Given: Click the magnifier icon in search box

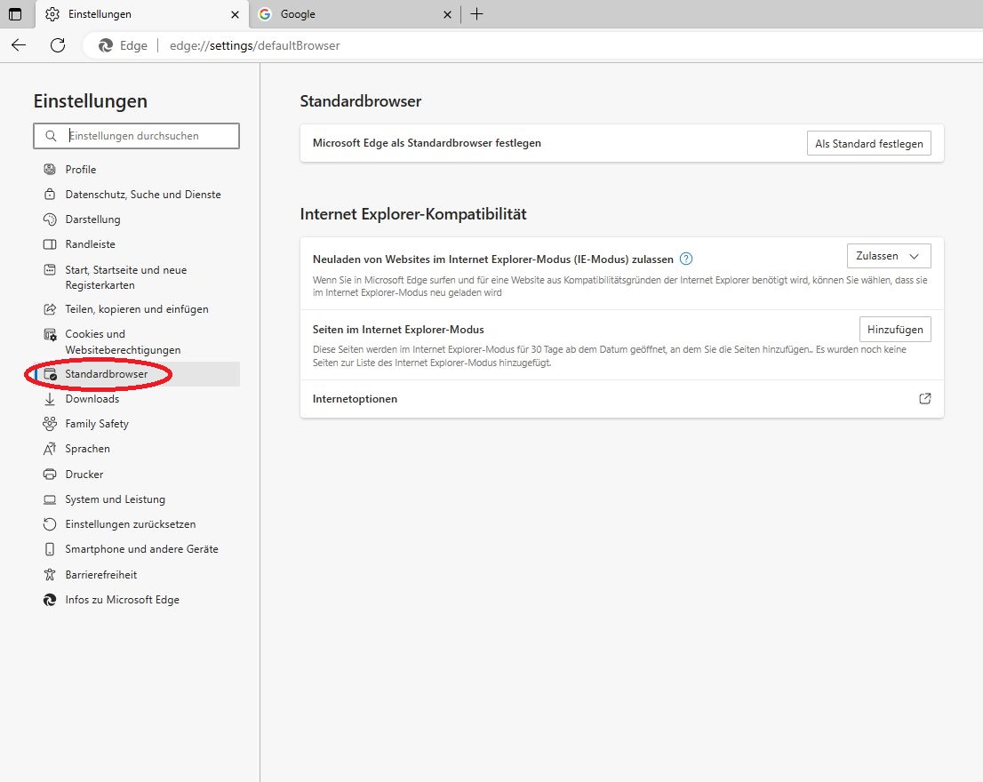Looking at the screenshot, I should tap(51, 136).
